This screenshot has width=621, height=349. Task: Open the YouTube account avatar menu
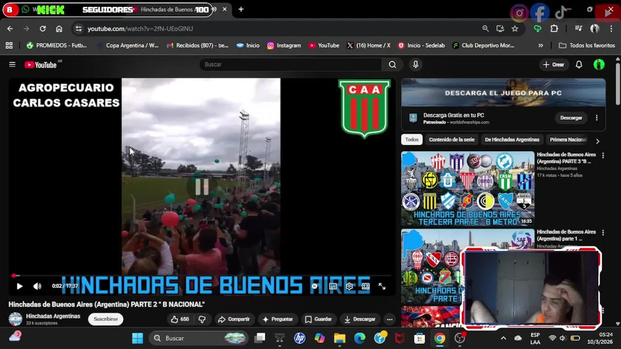pos(599,64)
